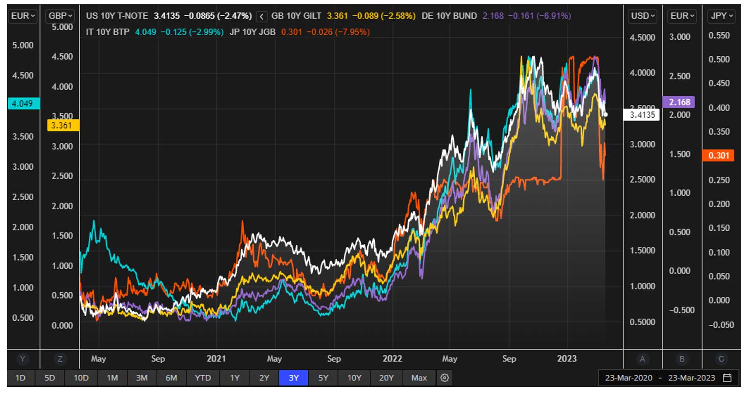Click the GILT value 3.361 in legend
The height and width of the screenshot is (395, 748).
pos(337,16)
